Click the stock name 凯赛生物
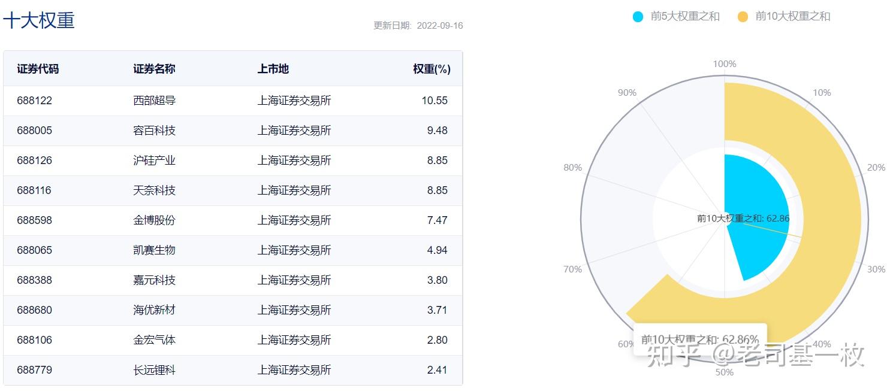 pos(154,250)
